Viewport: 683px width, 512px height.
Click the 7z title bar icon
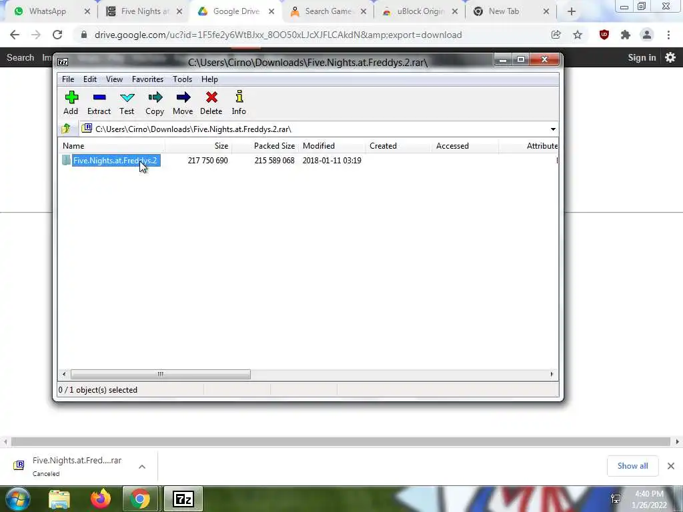pyautogui.click(x=63, y=62)
